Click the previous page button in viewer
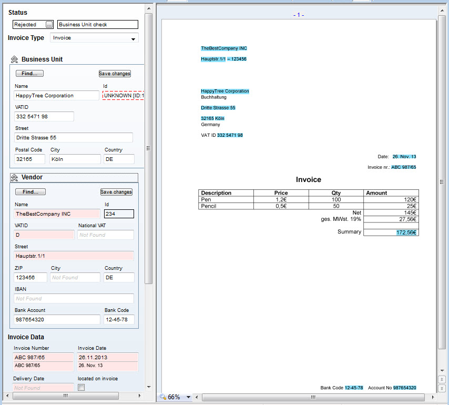The height and width of the screenshot is (405, 449). [x=442, y=380]
